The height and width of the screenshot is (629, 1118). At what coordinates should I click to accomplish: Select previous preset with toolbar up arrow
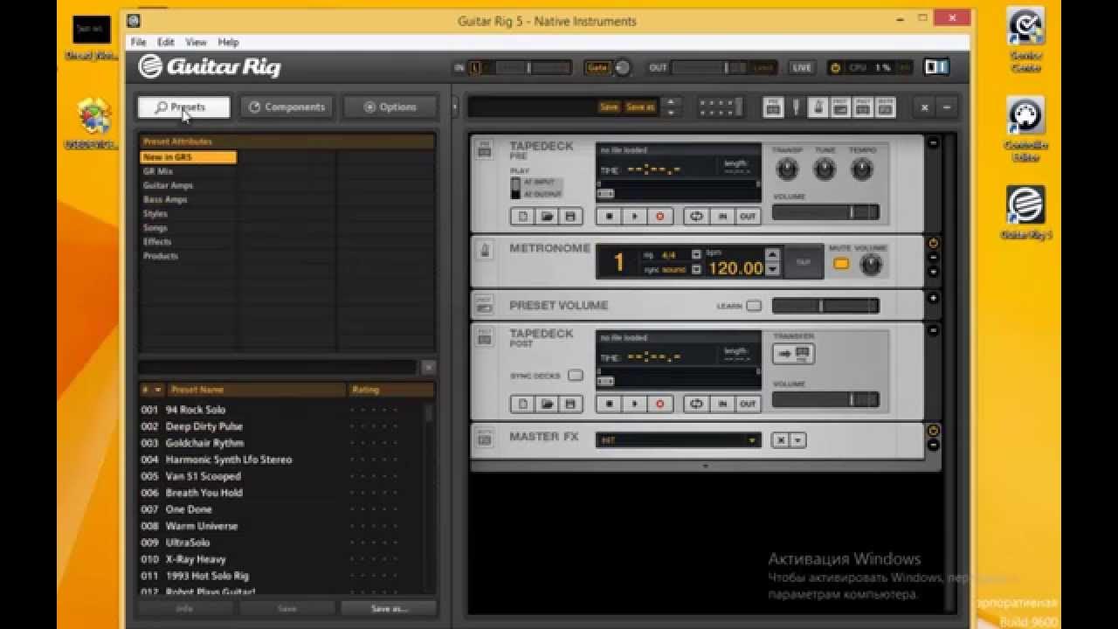point(670,102)
